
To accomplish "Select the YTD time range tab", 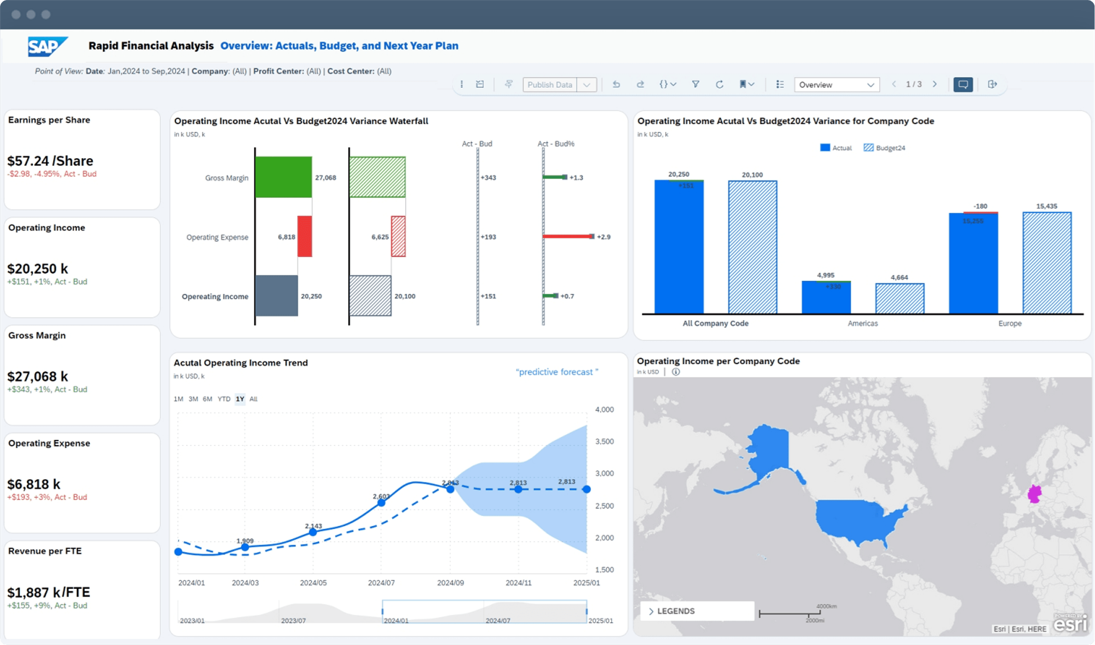I will pos(223,399).
